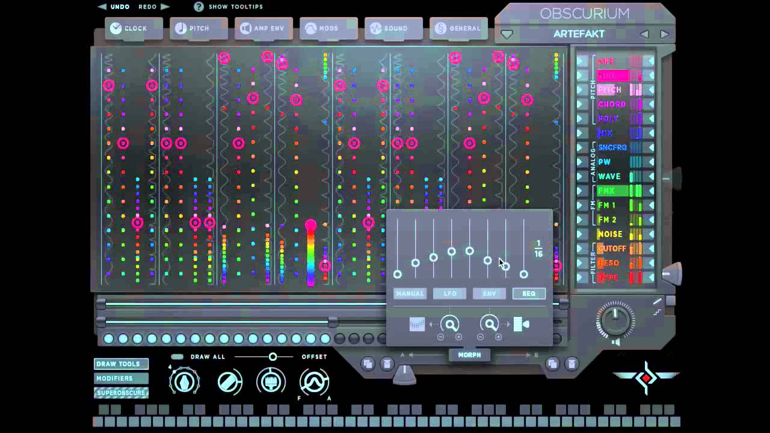The image size is (770, 433).
Task: Click the ARTEFAKT preset name
Action: [579, 34]
